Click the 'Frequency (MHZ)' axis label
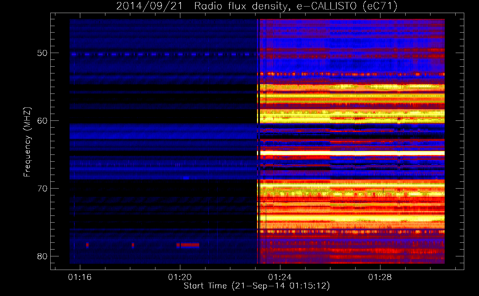479x296 pixels. coord(27,142)
